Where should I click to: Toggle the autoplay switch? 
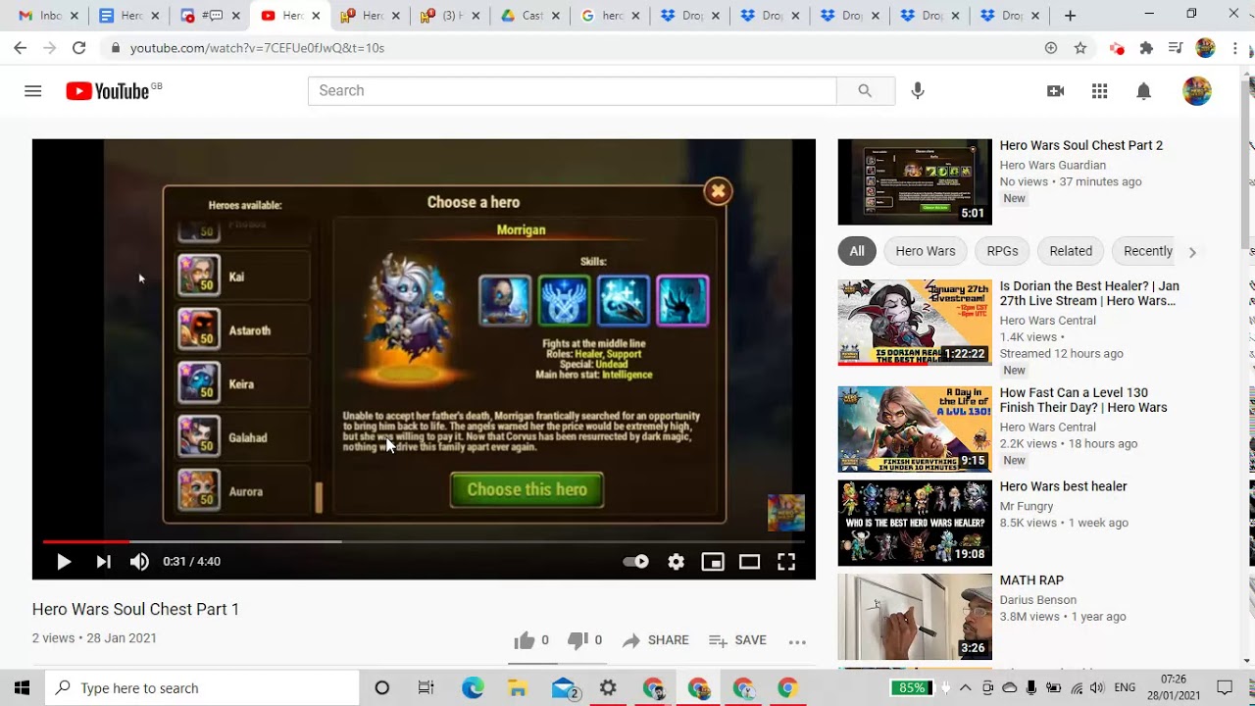[x=635, y=562]
